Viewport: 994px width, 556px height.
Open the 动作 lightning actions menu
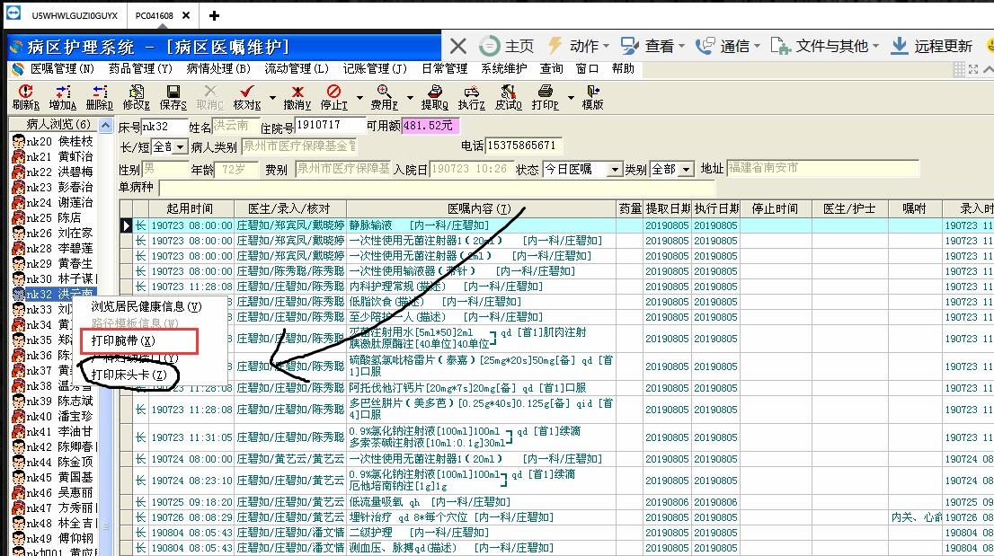pyautogui.click(x=578, y=46)
